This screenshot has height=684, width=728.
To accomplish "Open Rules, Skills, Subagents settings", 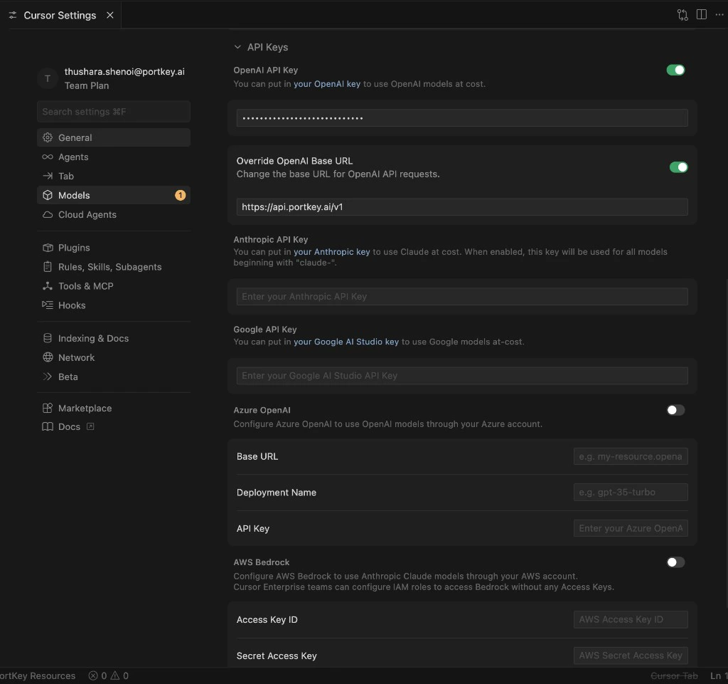I will point(114,267).
